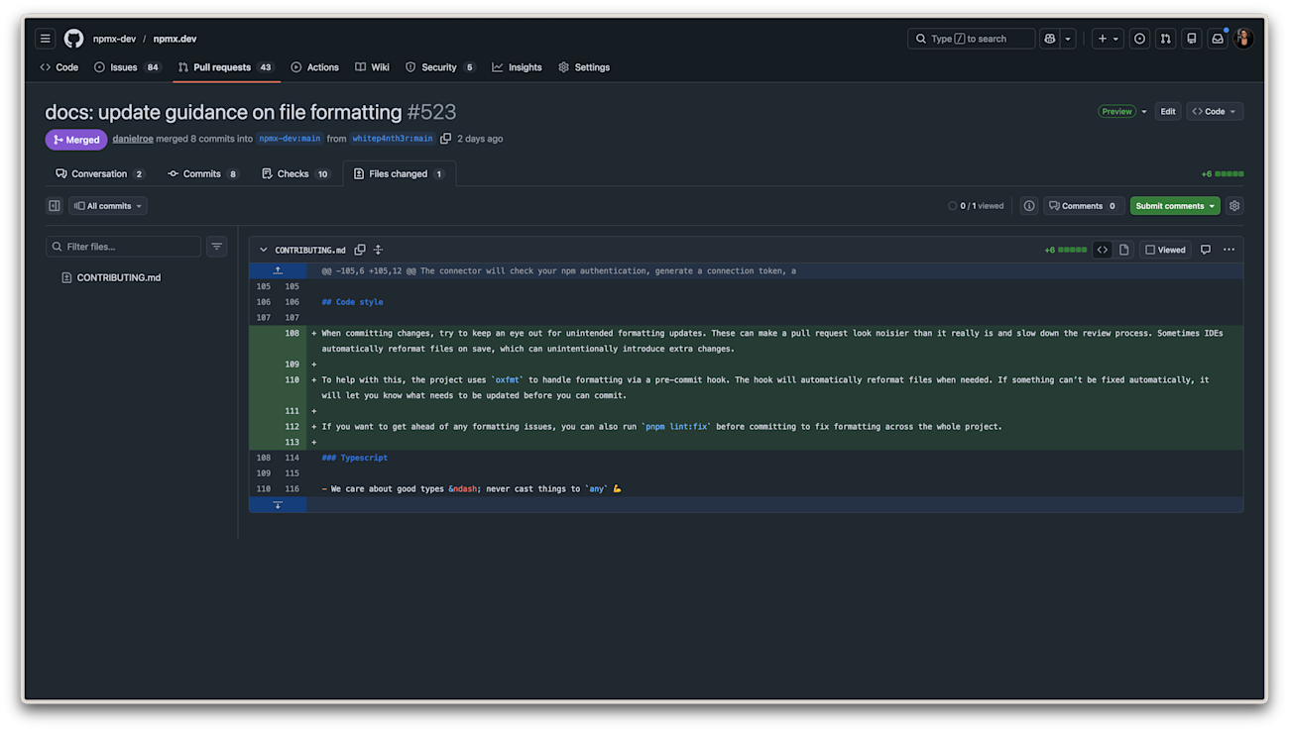Toggle the file tree sidebar
This screenshot has width=1289, height=731.
55,206
